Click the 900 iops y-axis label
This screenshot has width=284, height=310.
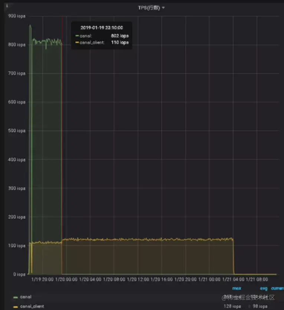(17, 16)
